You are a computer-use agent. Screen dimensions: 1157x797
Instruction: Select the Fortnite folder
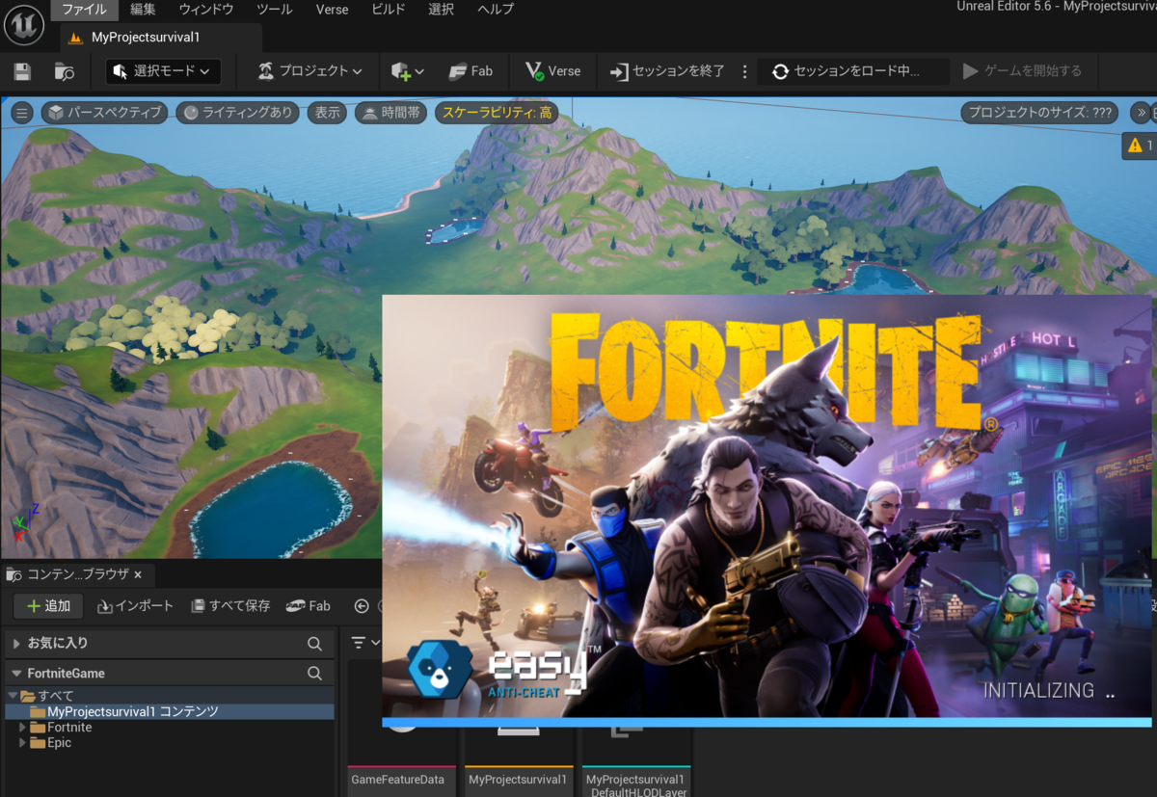(x=69, y=728)
